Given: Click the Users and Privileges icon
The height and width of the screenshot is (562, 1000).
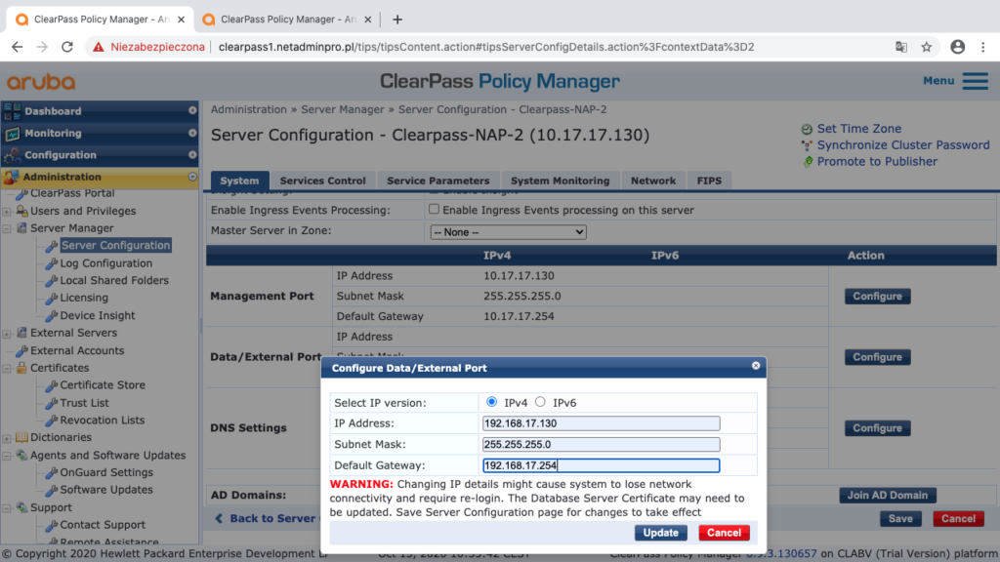Looking at the screenshot, I should [21, 211].
